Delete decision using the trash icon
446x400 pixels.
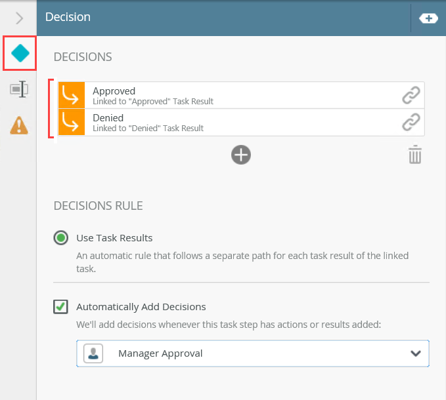point(415,155)
